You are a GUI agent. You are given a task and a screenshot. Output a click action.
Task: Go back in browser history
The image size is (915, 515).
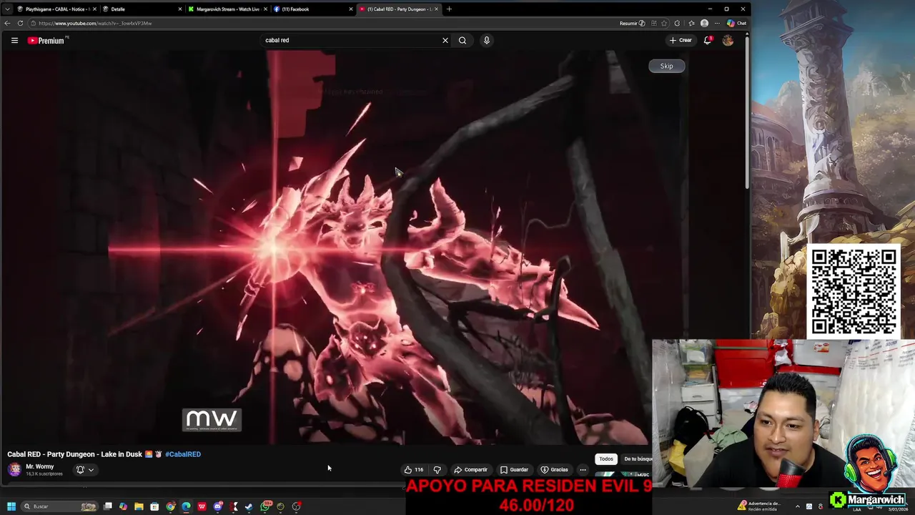7,23
